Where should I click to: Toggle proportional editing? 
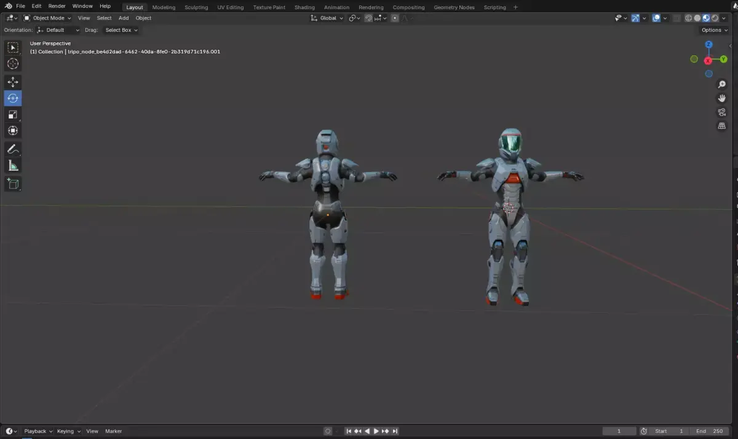395,18
